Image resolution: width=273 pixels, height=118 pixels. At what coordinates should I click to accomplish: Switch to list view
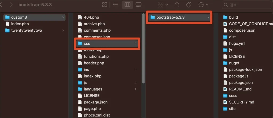click(116, 5)
